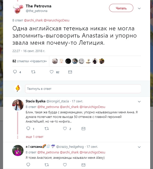The image size is (153, 169).
Task: Reply to Stacia Byelka's tweet
Action: click(x=28, y=128)
